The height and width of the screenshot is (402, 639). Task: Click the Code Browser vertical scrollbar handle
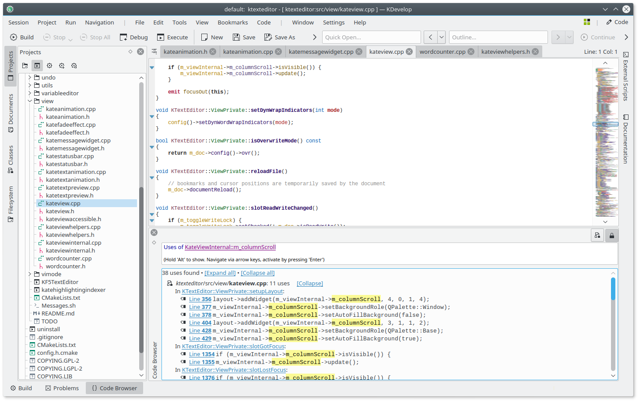pos(613,289)
